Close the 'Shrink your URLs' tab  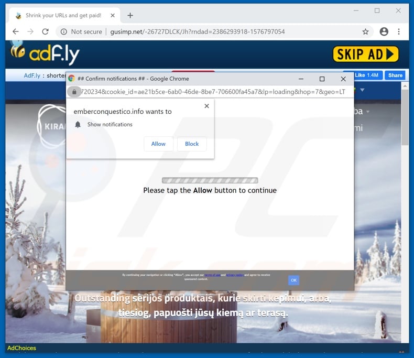coord(113,16)
